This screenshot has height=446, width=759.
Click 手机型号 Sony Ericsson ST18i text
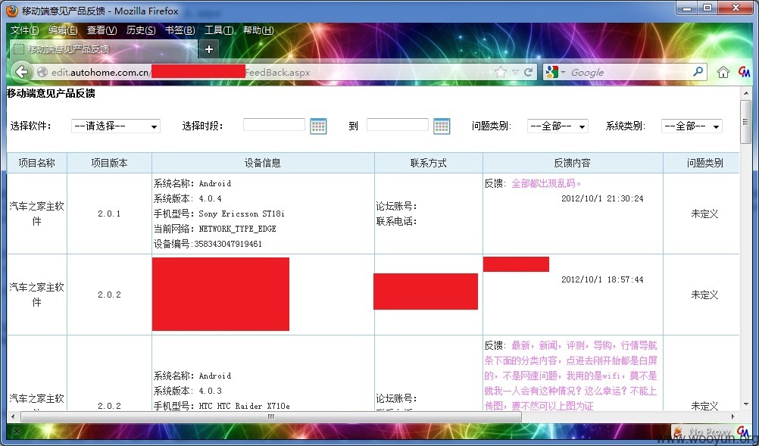219,214
